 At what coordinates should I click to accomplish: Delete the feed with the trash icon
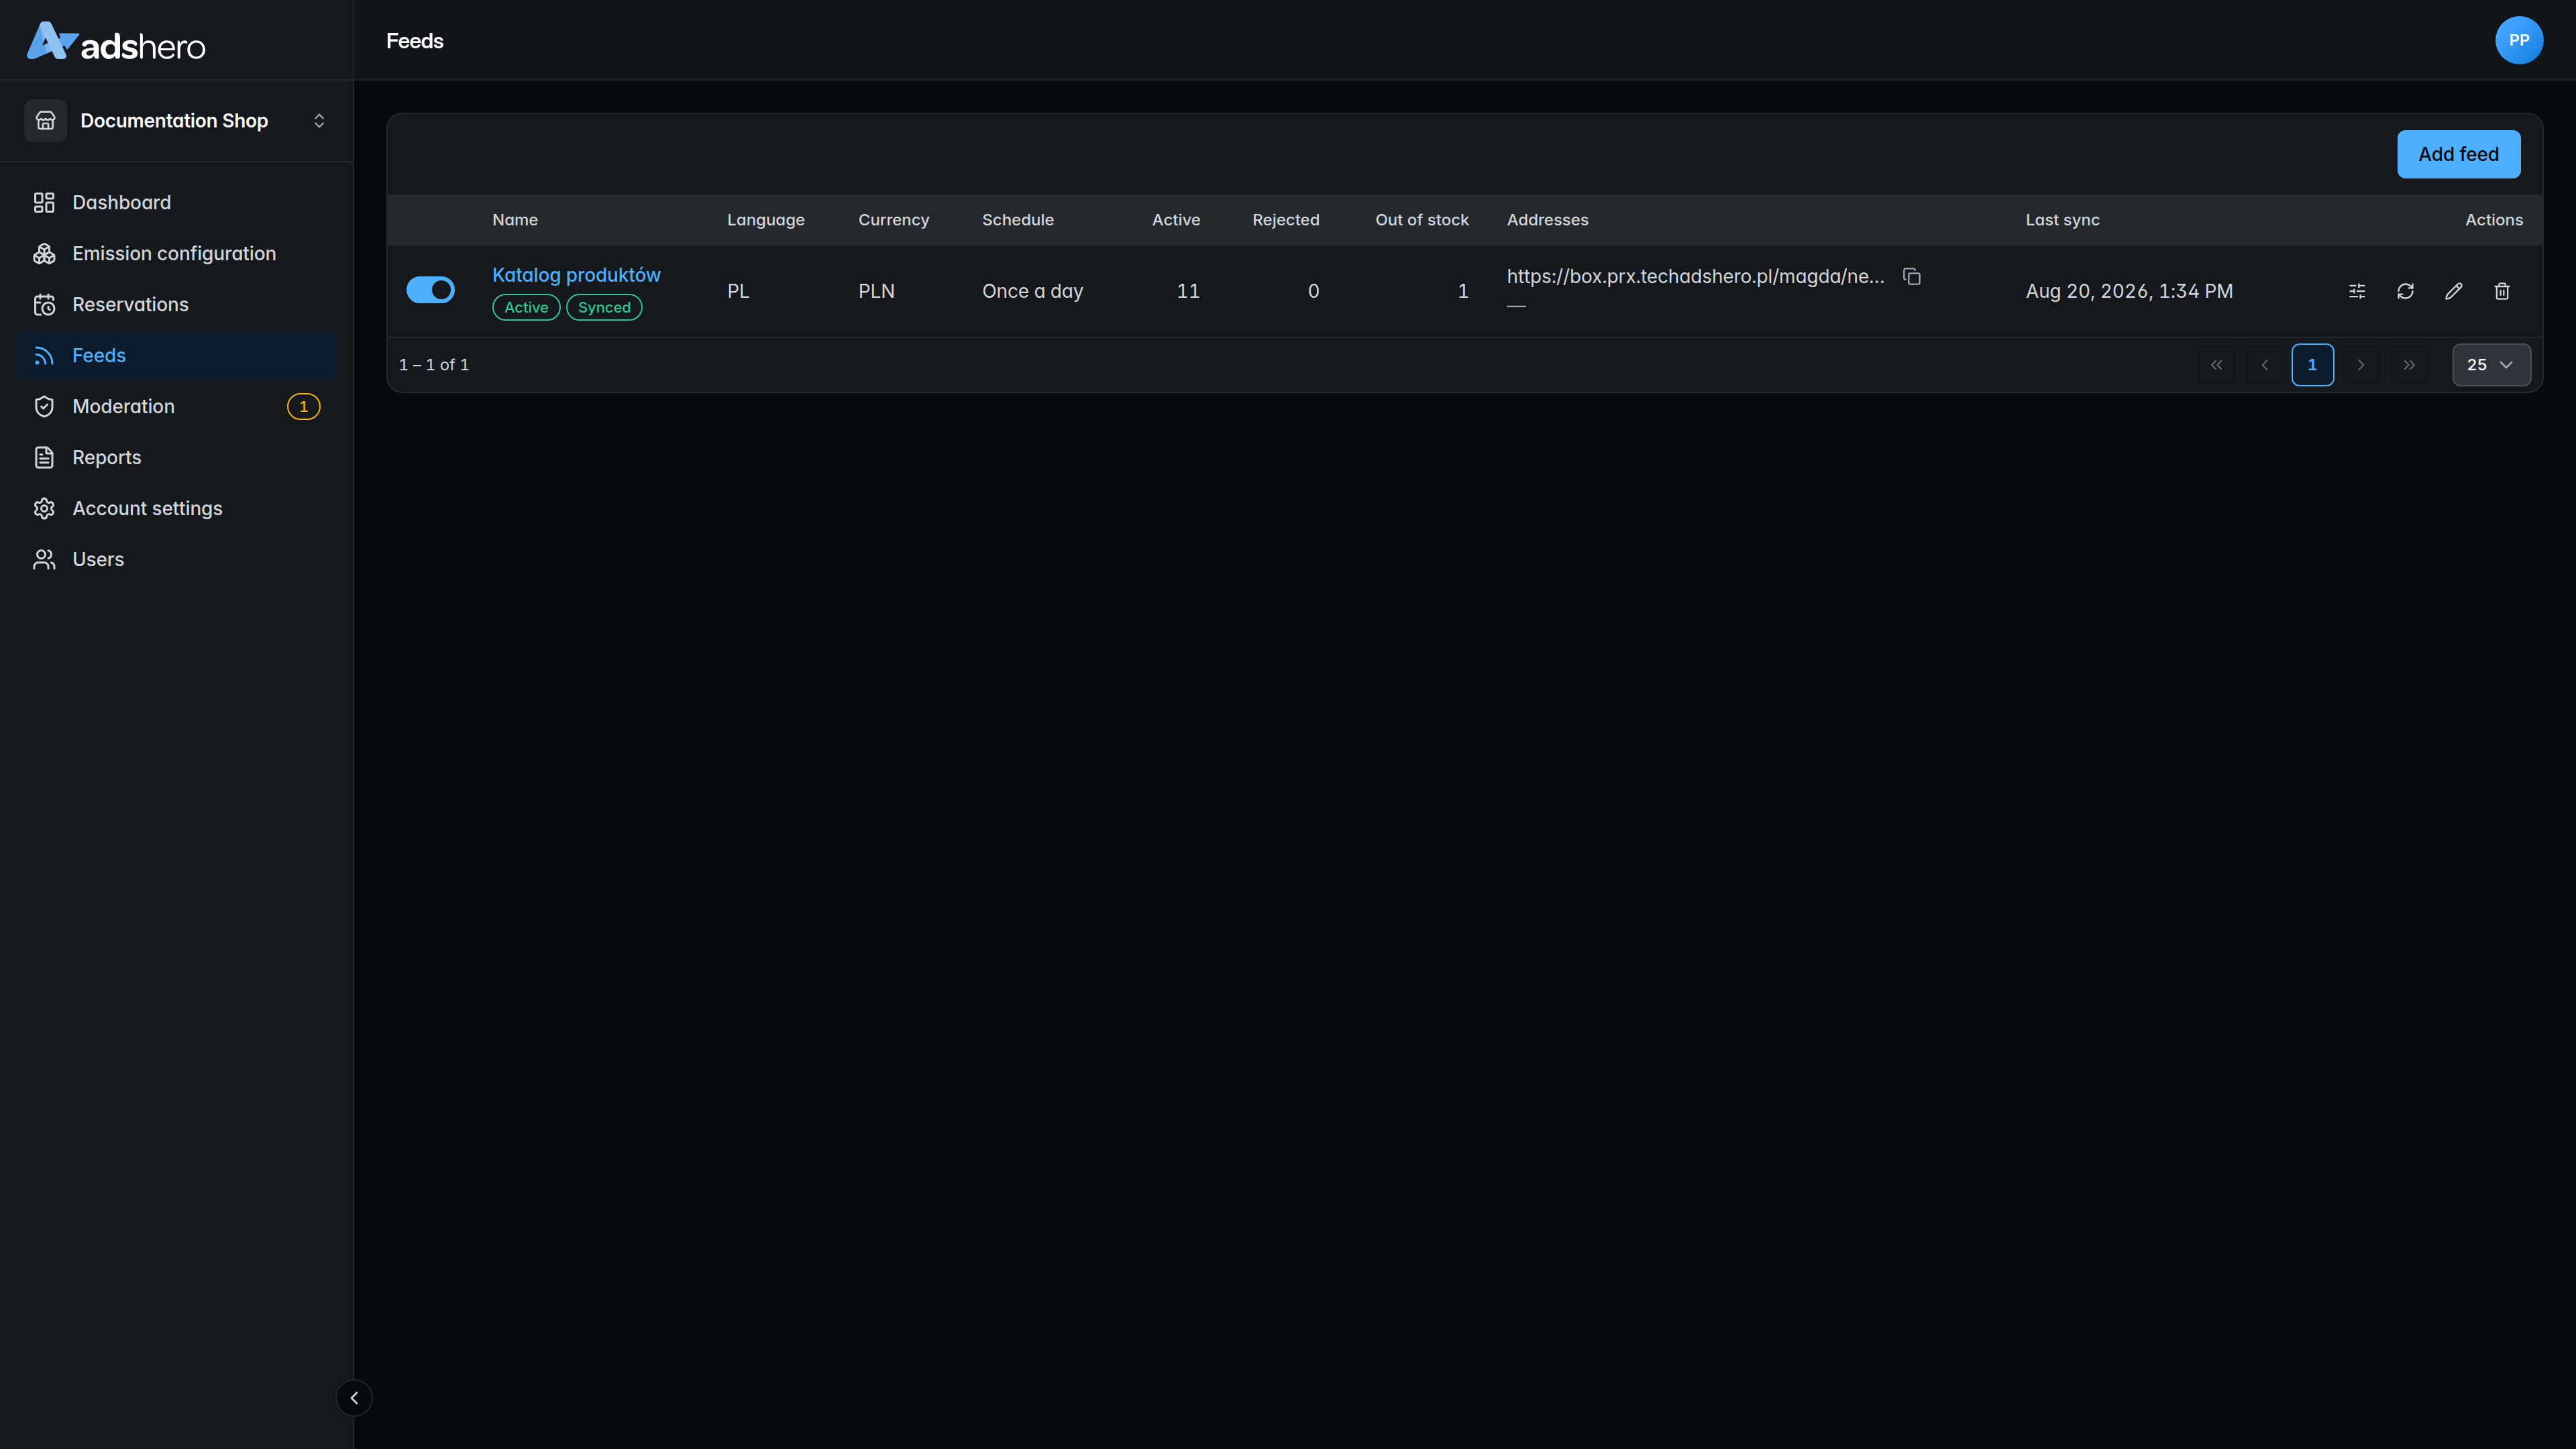click(2501, 291)
